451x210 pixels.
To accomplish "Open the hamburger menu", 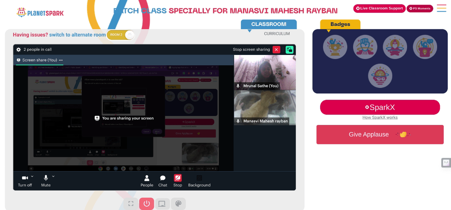I will pyautogui.click(x=442, y=8).
